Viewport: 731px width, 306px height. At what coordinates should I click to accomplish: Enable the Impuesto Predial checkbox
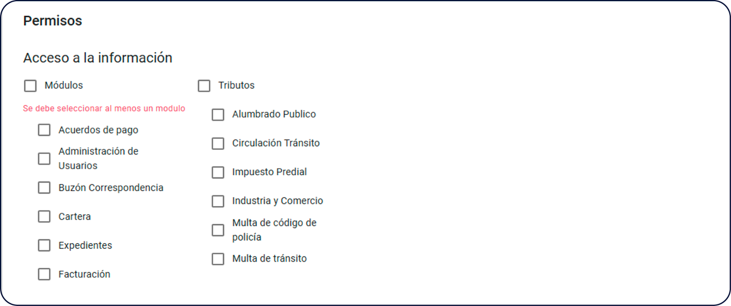(x=218, y=172)
